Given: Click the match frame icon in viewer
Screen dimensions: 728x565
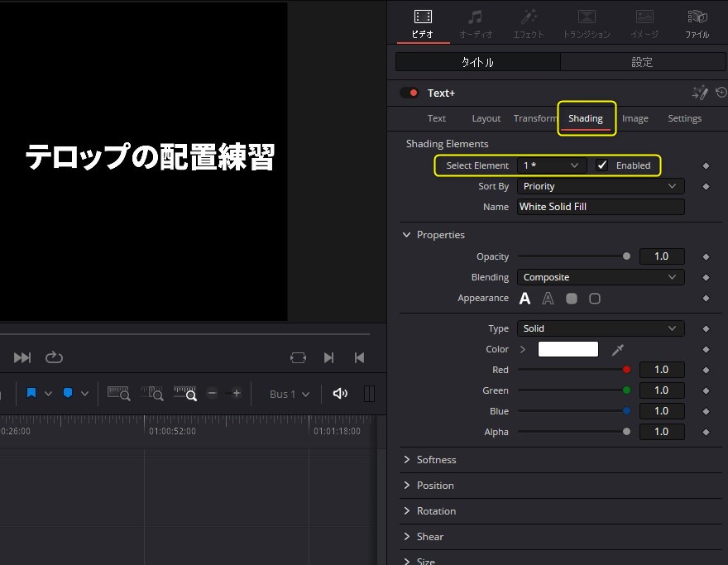Looking at the screenshot, I should coord(298,357).
